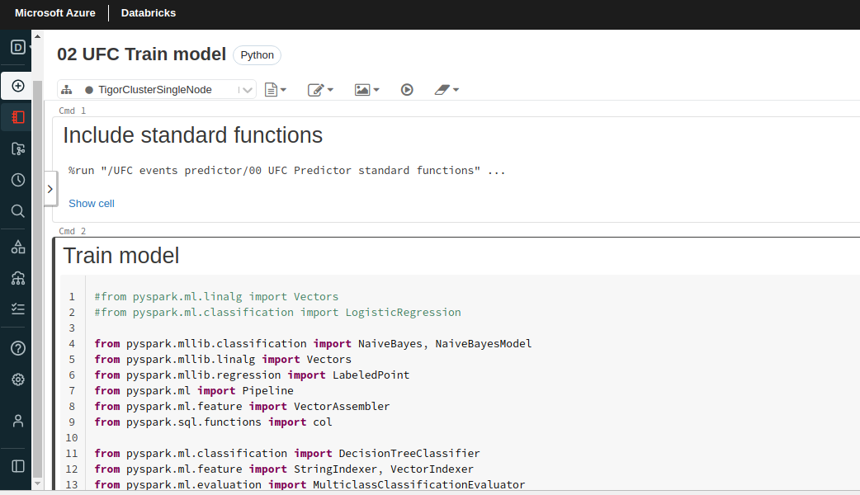Click code line importing NaiveBayes, NaiveBayesModel

pyautogui.click(x=313, y=344)
